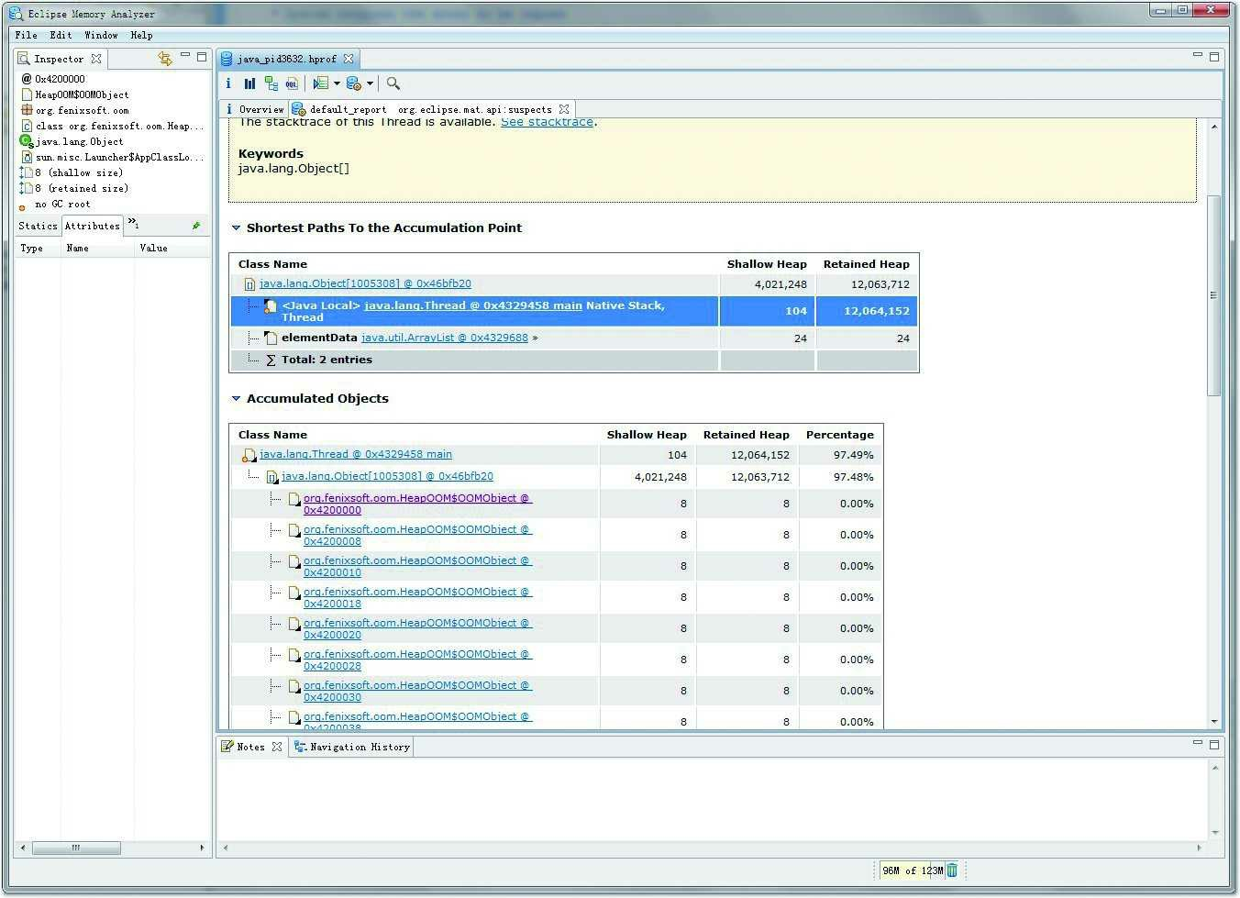Switch to the Navigation History tab
The height and width of the screenshot is (898, 1240).
coord(352,747)
